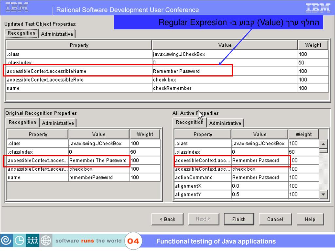
Task: Click the Weight column header in the Updated table
Action: point(313,45)
